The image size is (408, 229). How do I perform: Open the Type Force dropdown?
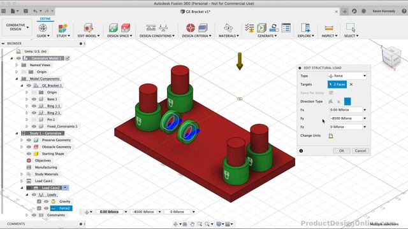pyautogui.click(x=347, y=76)
